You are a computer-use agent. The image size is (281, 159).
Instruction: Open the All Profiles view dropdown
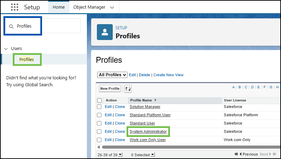(112, 75)
